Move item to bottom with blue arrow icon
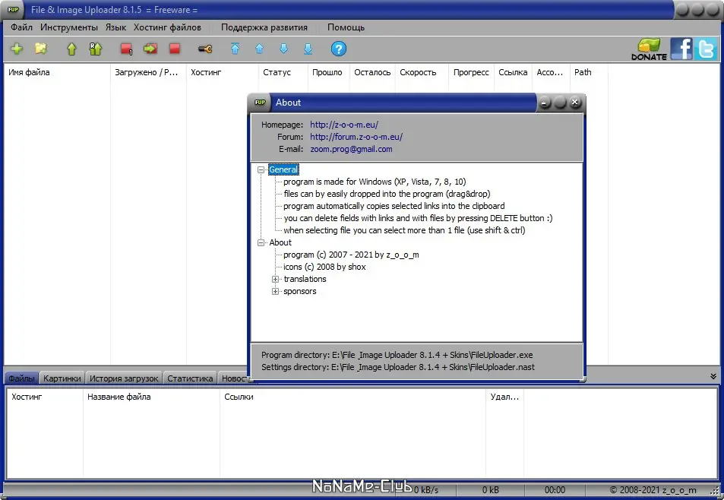 (x=308, y=49)
